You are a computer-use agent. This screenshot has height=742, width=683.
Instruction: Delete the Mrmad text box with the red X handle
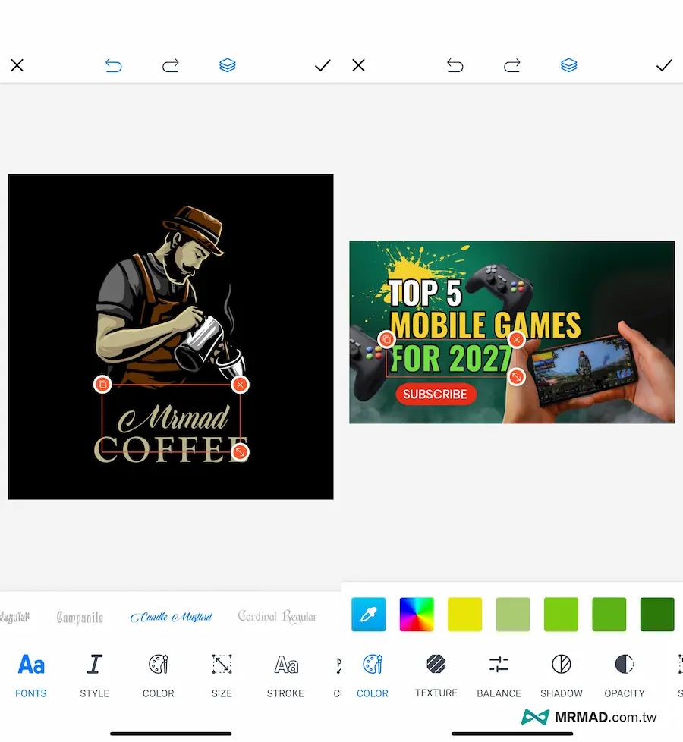(x=240, y=385)
